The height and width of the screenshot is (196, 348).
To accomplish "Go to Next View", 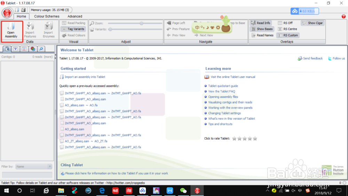I will pos(204,35).
